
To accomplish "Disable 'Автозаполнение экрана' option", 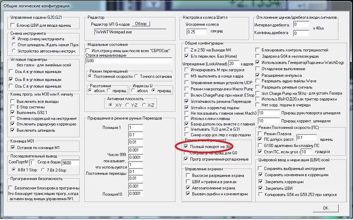I will point(188,188).
